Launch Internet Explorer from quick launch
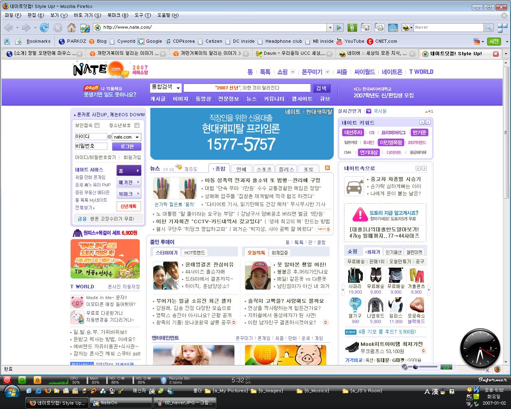Image resolution: width=511 pixels, height=409 pixels. click(x=38, y=391)
